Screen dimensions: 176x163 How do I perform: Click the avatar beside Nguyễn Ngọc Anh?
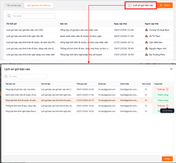tap(146, 48)
